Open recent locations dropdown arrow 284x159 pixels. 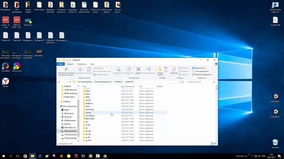coord(67,82)
